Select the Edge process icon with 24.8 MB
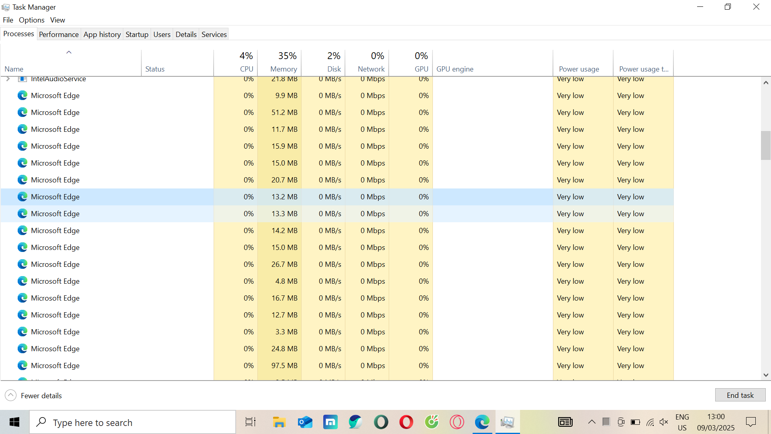 [x=22, y=349]
